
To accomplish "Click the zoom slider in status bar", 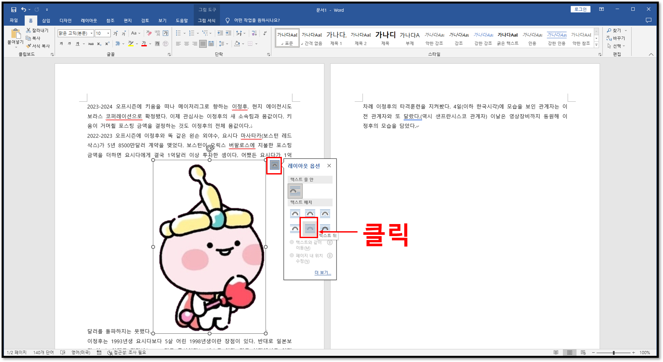I will pyautogui.click(x=613, y=353).
